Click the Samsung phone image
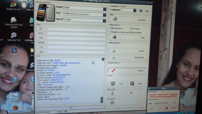 [46, 13]
